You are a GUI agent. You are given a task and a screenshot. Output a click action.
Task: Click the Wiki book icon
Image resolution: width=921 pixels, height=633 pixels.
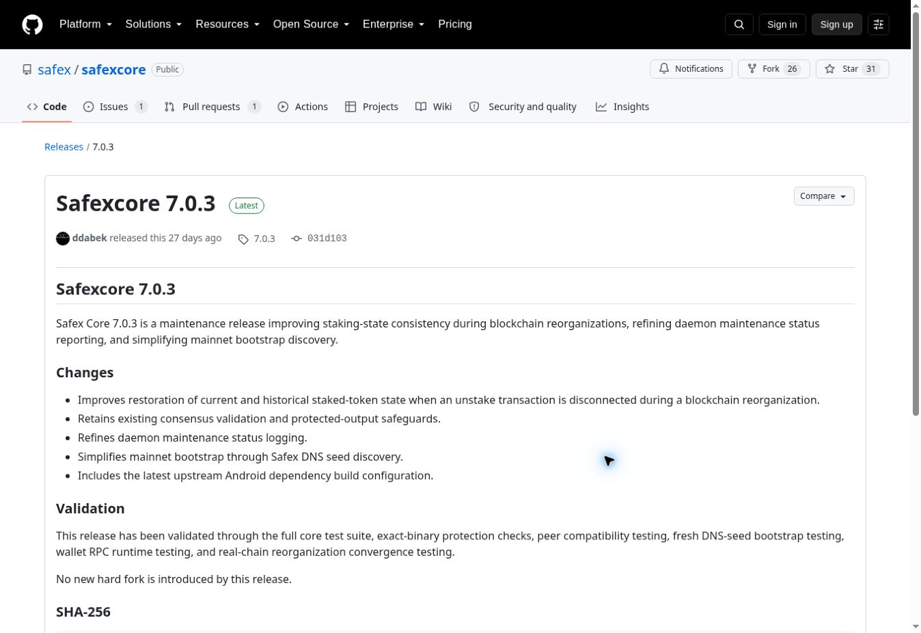pos(421,107)
